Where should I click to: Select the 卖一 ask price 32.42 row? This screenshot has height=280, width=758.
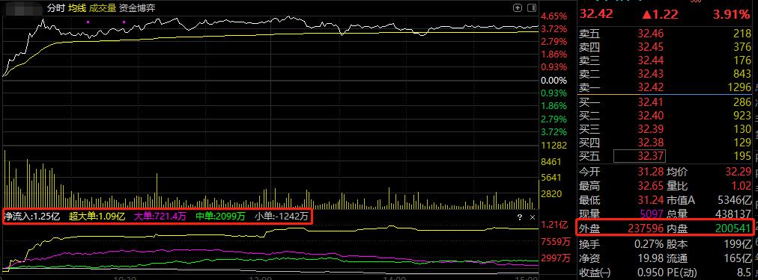tap(665, 87)
